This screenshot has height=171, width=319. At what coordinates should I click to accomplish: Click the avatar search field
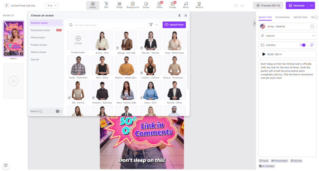(x=106, y=25)
